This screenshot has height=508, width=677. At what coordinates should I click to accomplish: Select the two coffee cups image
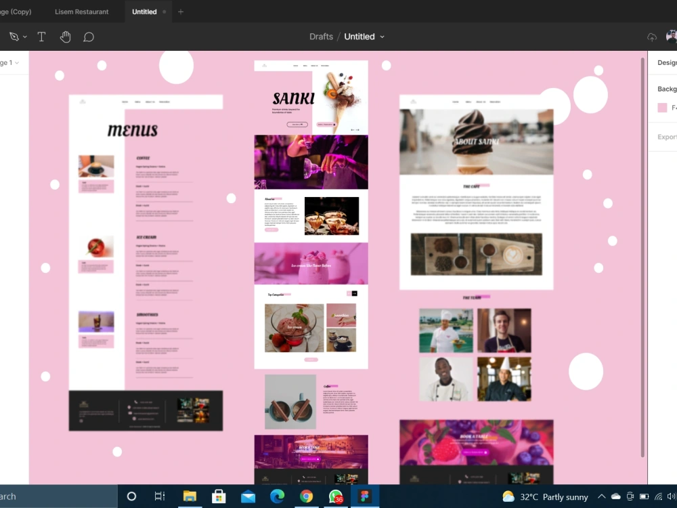[x=290, y=402]
